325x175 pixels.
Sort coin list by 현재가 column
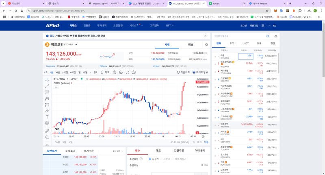click(x=244, y=50)
